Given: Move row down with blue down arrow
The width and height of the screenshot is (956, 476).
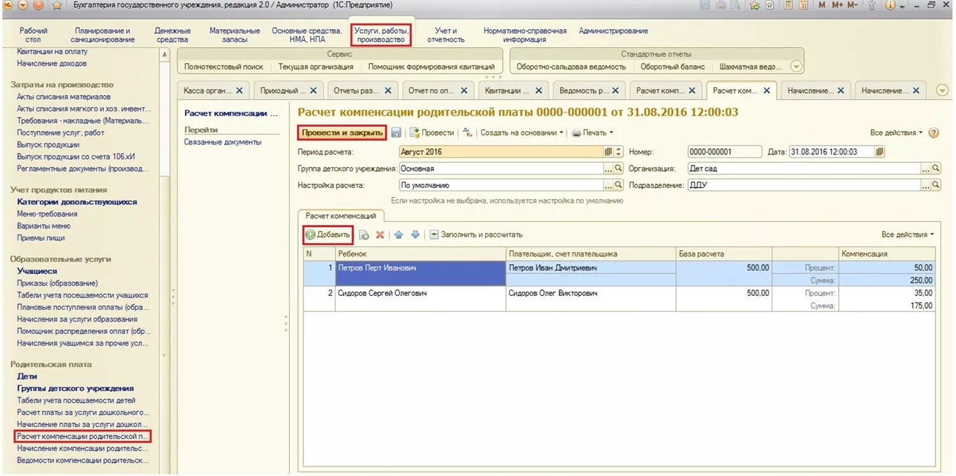Looking at the screenshot, I should 415,235.
